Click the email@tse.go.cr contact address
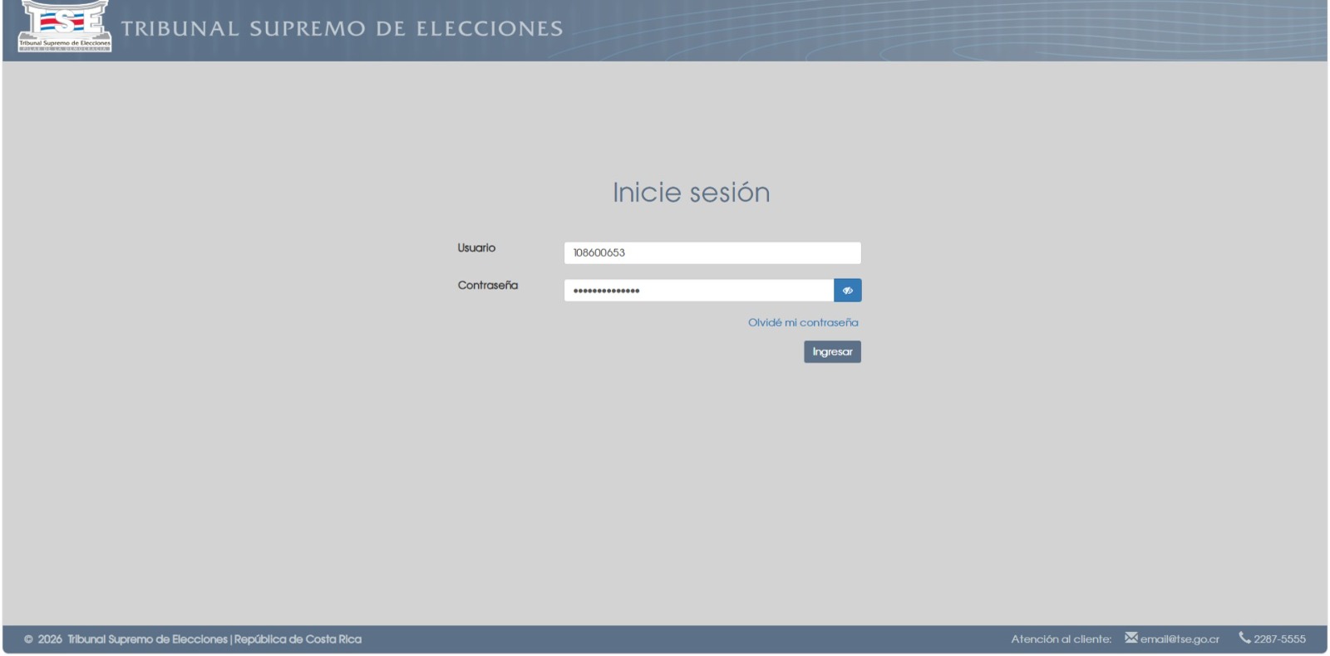This screenshot has height=656, width=1330. (x=1180, y=639)
